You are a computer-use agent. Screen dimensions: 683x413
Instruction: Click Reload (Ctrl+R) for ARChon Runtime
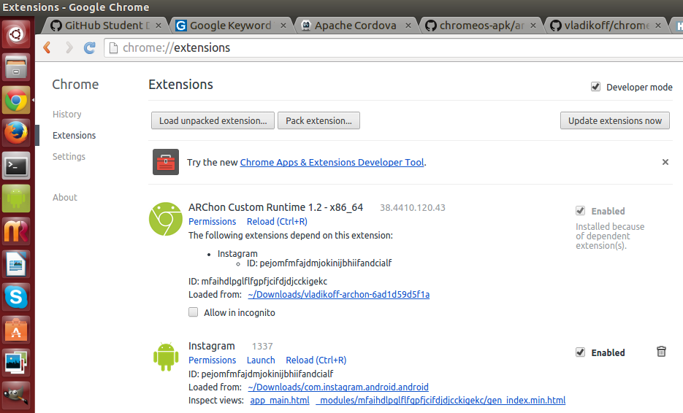[277, 222]
